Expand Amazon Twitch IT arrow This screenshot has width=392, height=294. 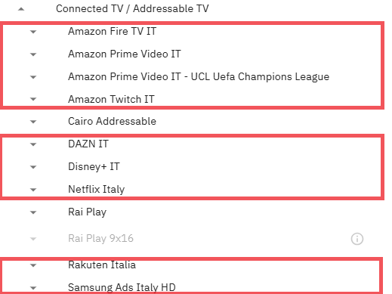click(33, 99)
